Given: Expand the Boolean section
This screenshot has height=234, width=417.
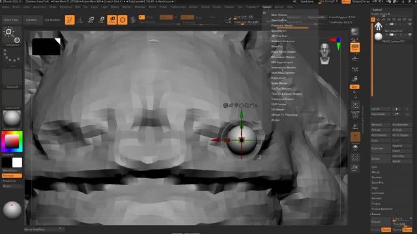Looking at the screenshot, I should coord(377,177).
